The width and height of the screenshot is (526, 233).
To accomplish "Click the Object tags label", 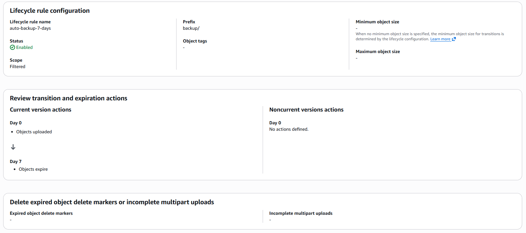I will coord(195,41).
